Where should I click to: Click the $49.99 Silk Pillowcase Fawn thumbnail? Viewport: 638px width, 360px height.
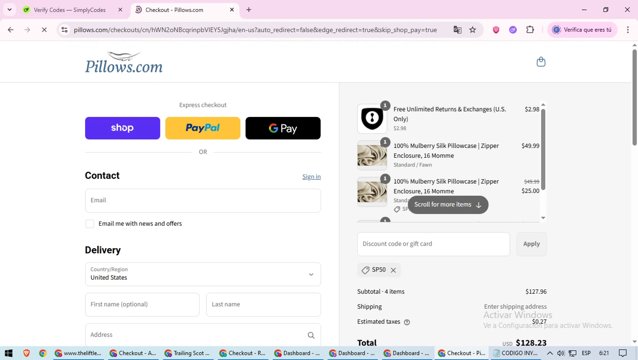tap(372, 155)
